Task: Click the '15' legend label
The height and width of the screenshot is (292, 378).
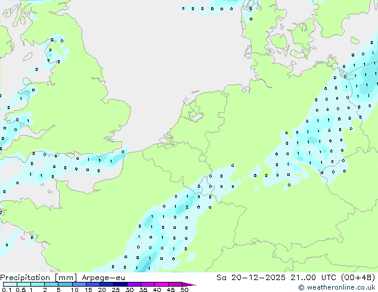Action: pos(88,290)
